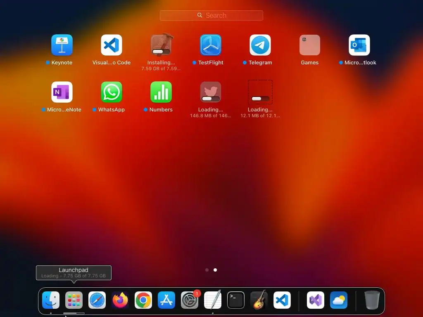Screen dimensions: 423x317
Task: Click the Telegram label text
Action: (x=260, y=63)
